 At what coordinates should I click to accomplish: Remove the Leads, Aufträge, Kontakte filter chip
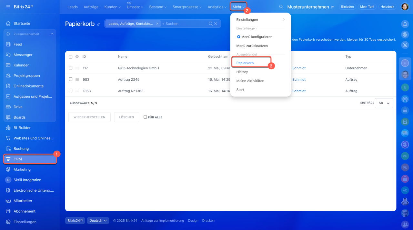coord(157,24)
